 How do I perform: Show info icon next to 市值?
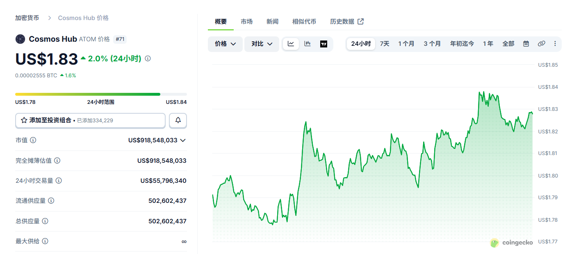pos(33,140)
